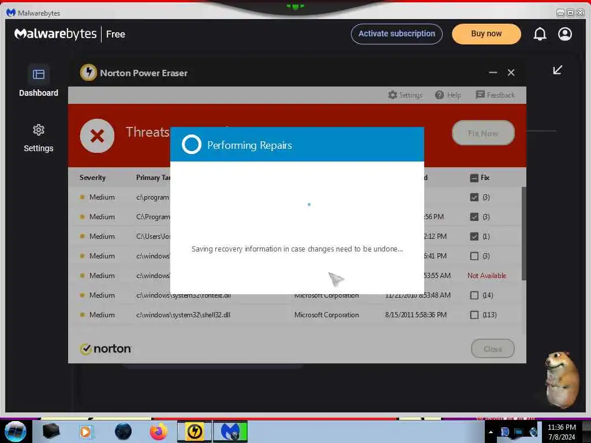Minimize the Norton Power Eraser window
This screenshot has height=443, width=591.
click(493, 72)
